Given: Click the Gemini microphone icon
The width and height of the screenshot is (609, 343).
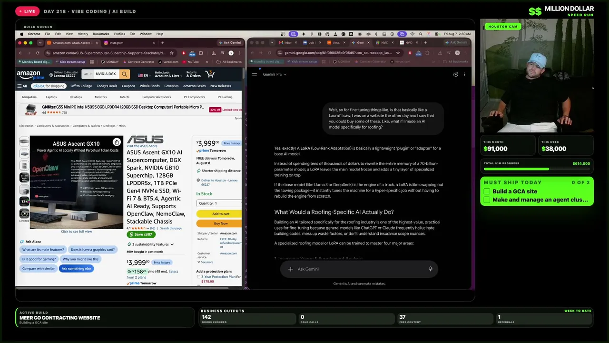Looking at the screenshot, I should (x=430, y=269).
